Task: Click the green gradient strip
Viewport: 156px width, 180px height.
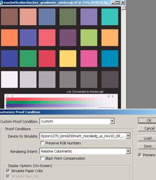Action: click(x=54, y=102)
